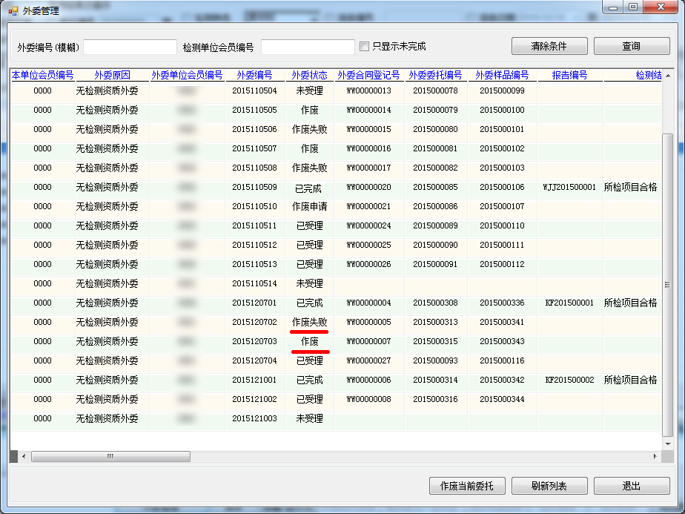Exit using the 退出 button
This screenshot has width=685, height=514.
(x=631, y=487)
